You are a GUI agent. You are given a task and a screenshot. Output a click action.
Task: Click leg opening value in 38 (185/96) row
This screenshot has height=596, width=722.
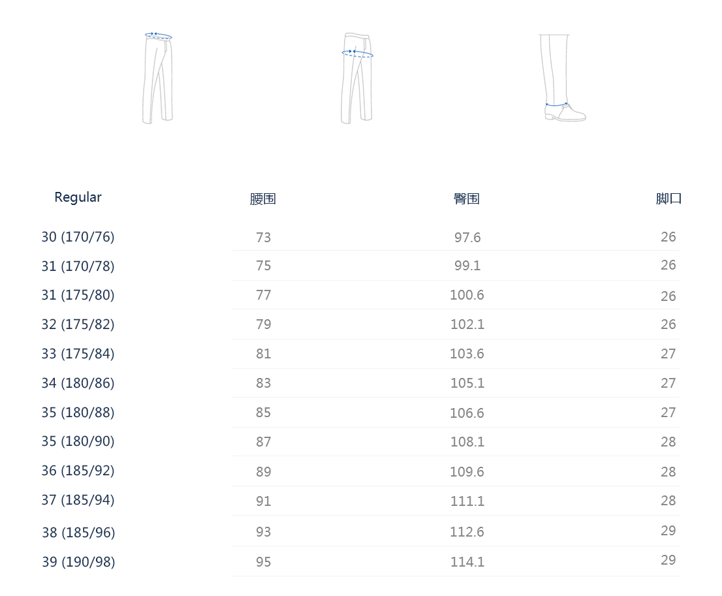668,531
